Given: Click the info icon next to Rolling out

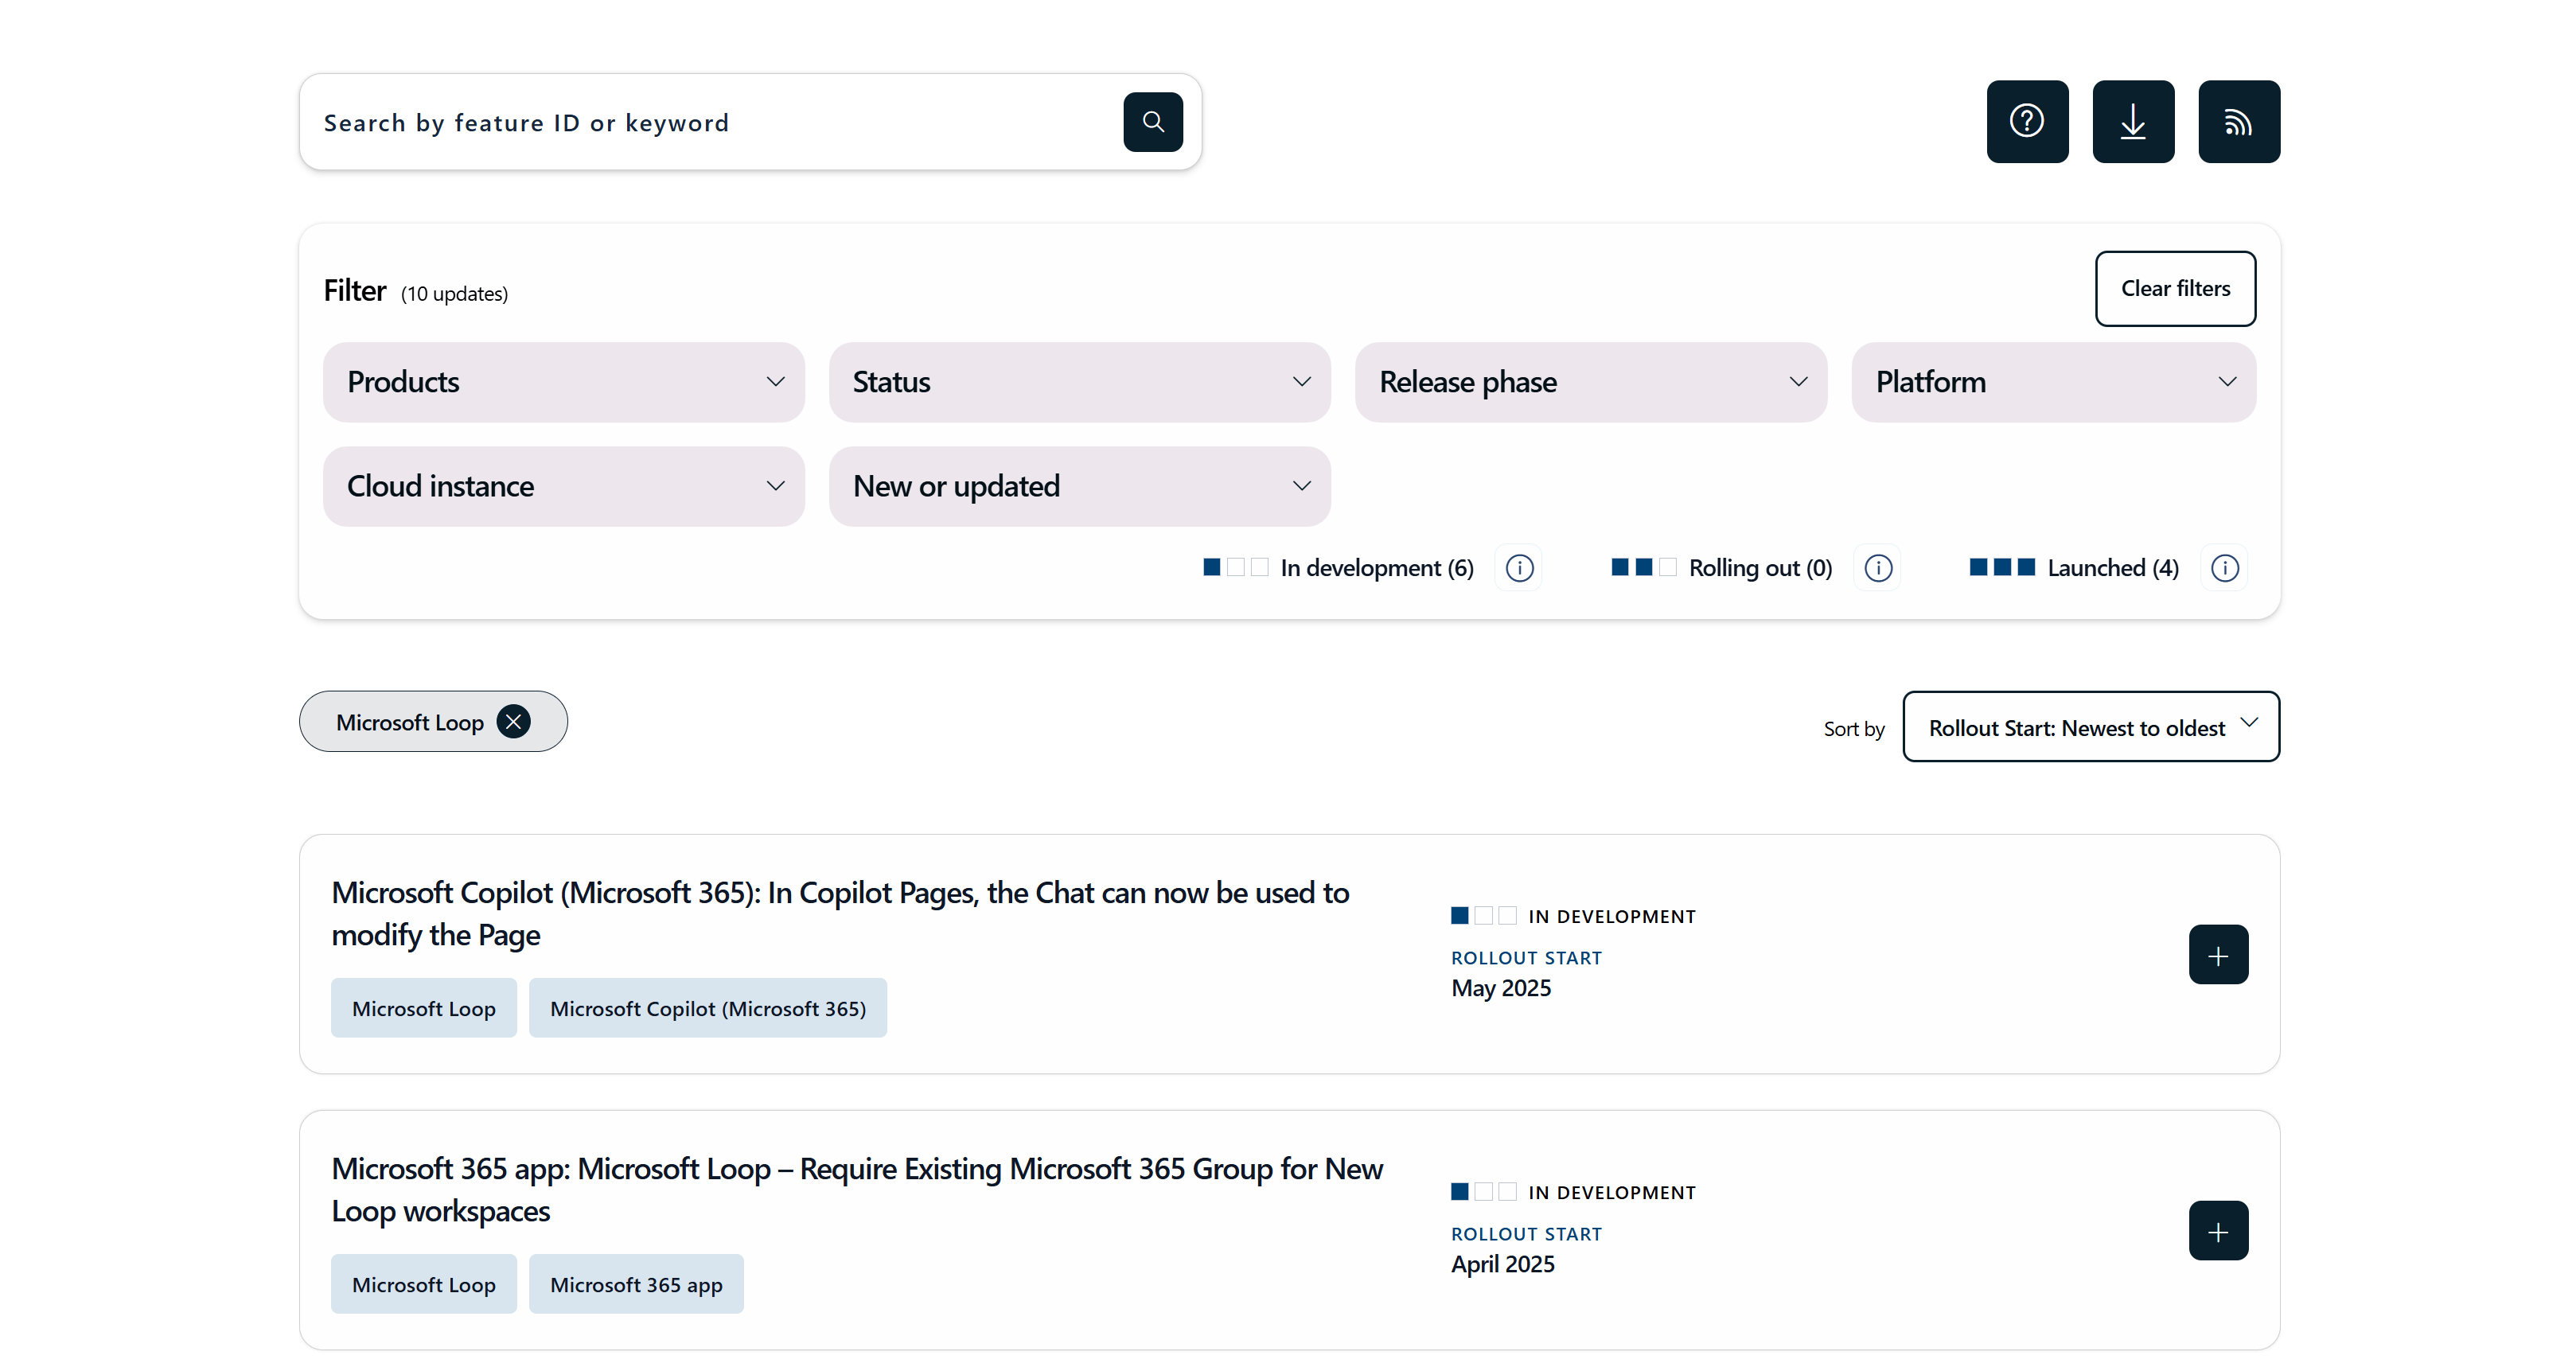Looking at the screenshot, I should (1878, 567).
